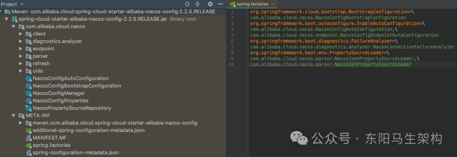
Task: Click the MANIFEST.MF file icon
Action: pos(29,138)
